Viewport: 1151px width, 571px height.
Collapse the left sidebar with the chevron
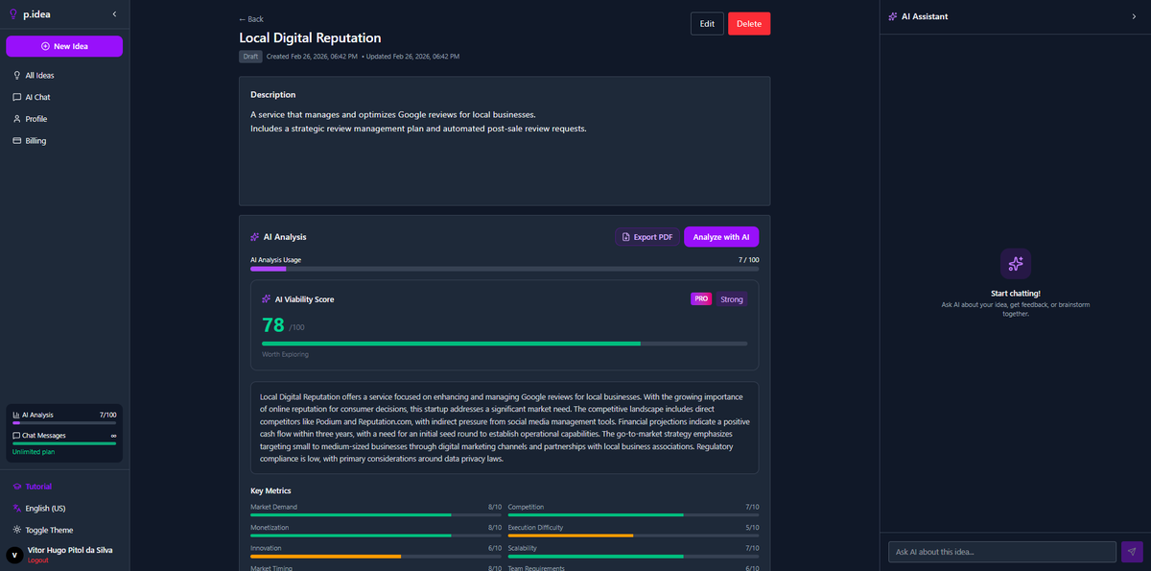(115, 14)
